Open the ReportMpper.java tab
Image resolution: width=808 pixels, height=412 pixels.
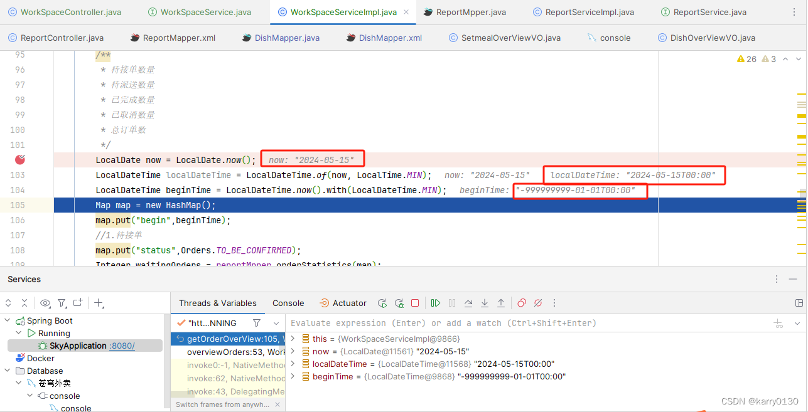click(x=465, y=12)
